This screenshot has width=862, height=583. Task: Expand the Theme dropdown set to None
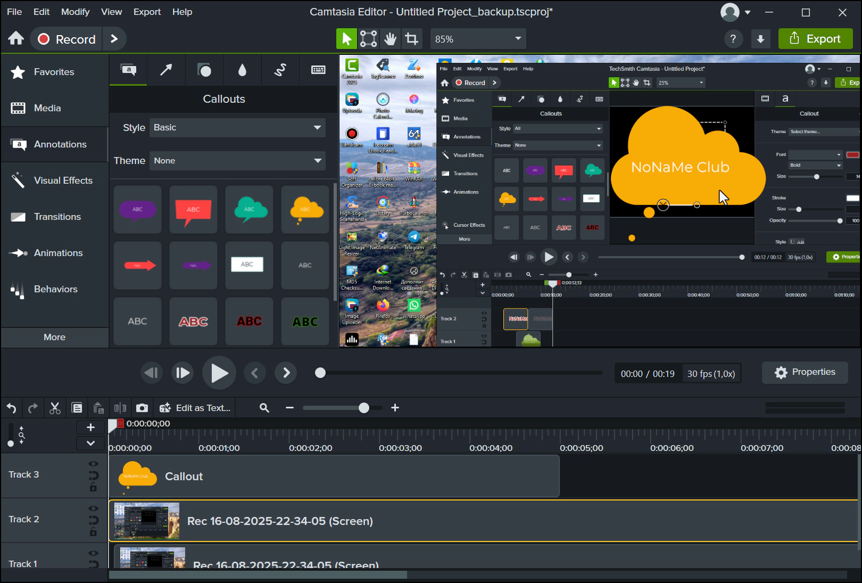pos(237,161)
